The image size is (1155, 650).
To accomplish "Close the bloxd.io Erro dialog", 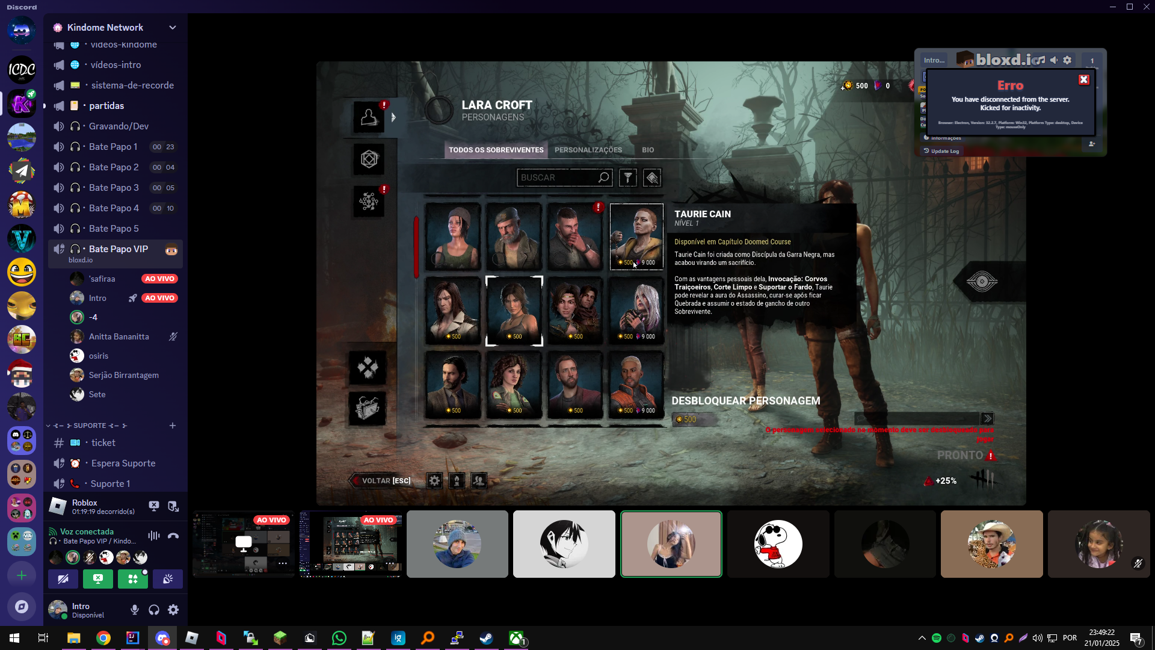I will pos(1084,79).
